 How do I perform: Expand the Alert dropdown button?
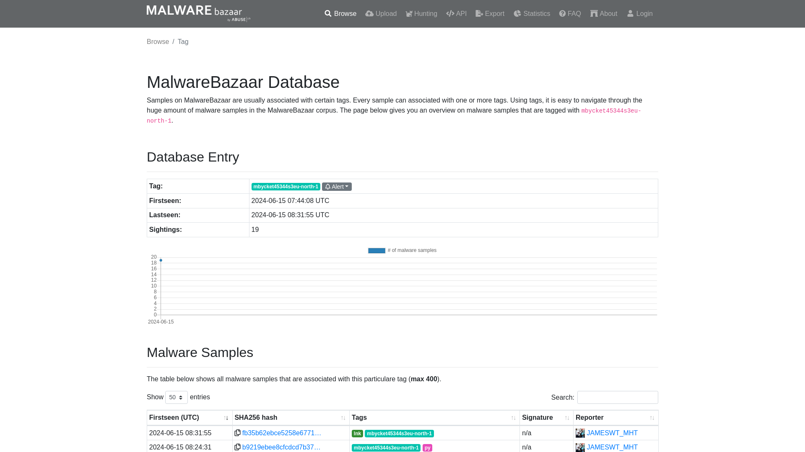tap(337, 187)
